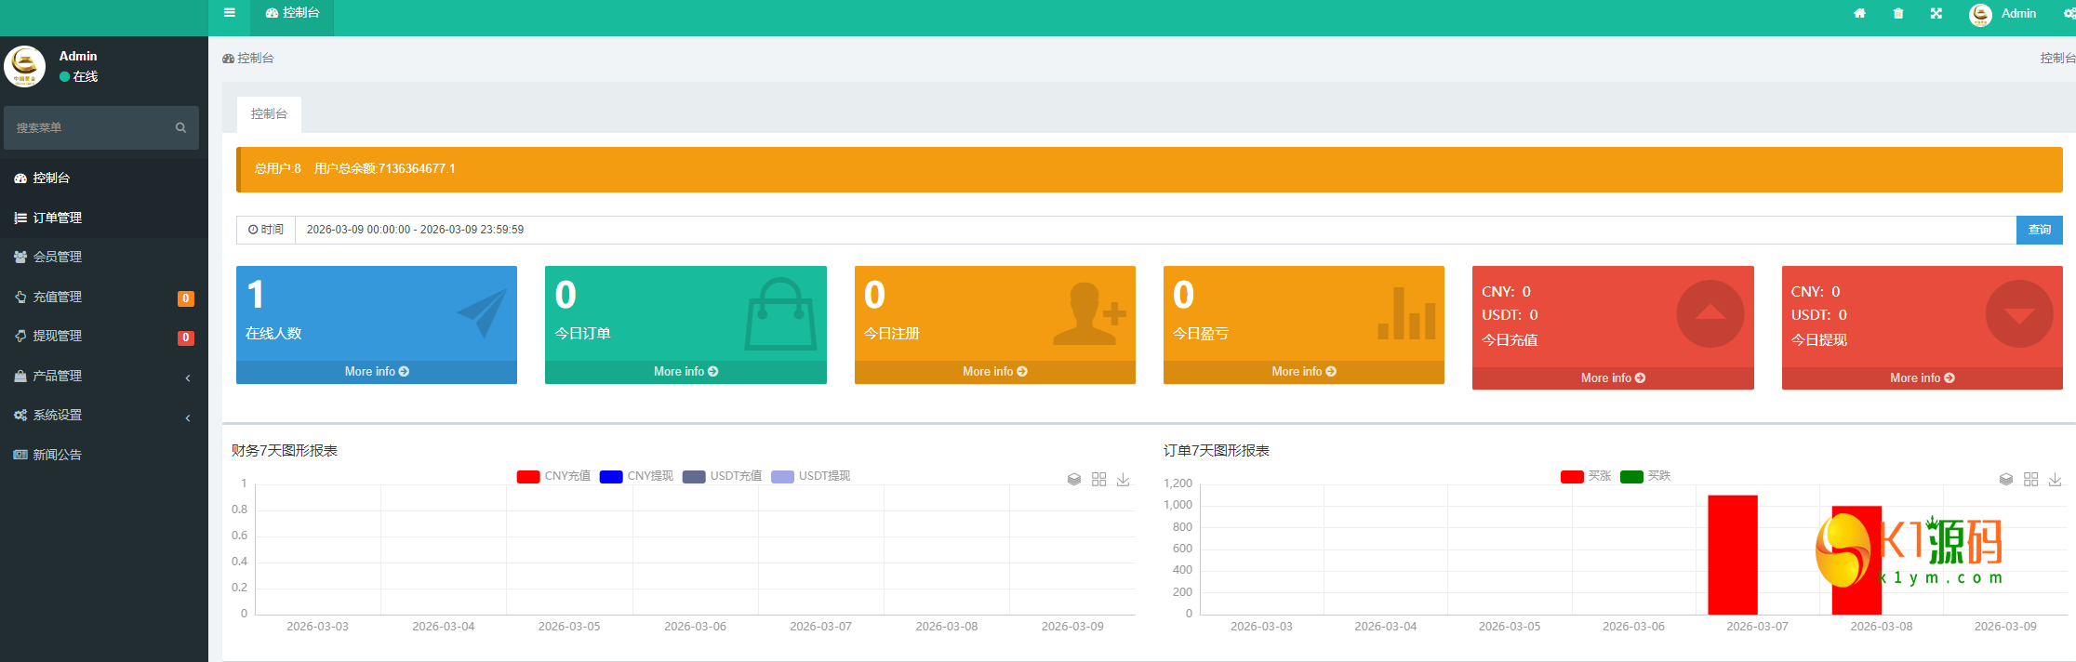The image size is (2076, 662).
Task: Click the red bar for 2026-03-07
Action: (x=1733, y=555)
